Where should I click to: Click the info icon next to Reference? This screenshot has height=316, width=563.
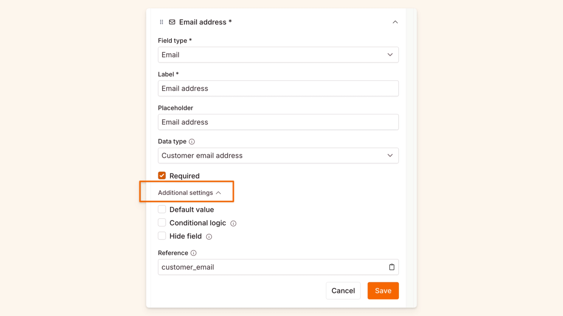point(193,253)
